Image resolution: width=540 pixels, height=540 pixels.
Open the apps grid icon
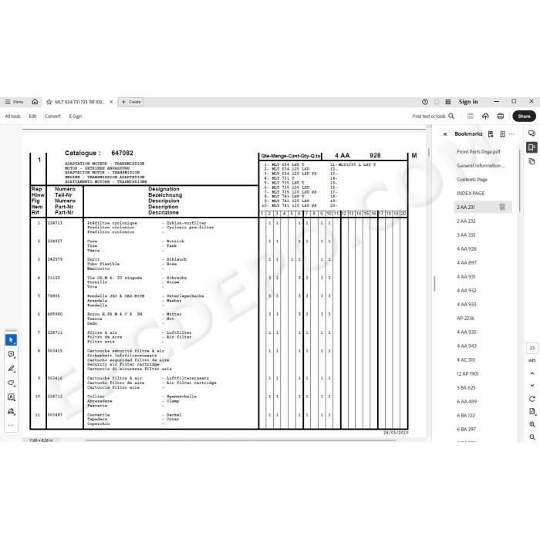tap(448, 102)
